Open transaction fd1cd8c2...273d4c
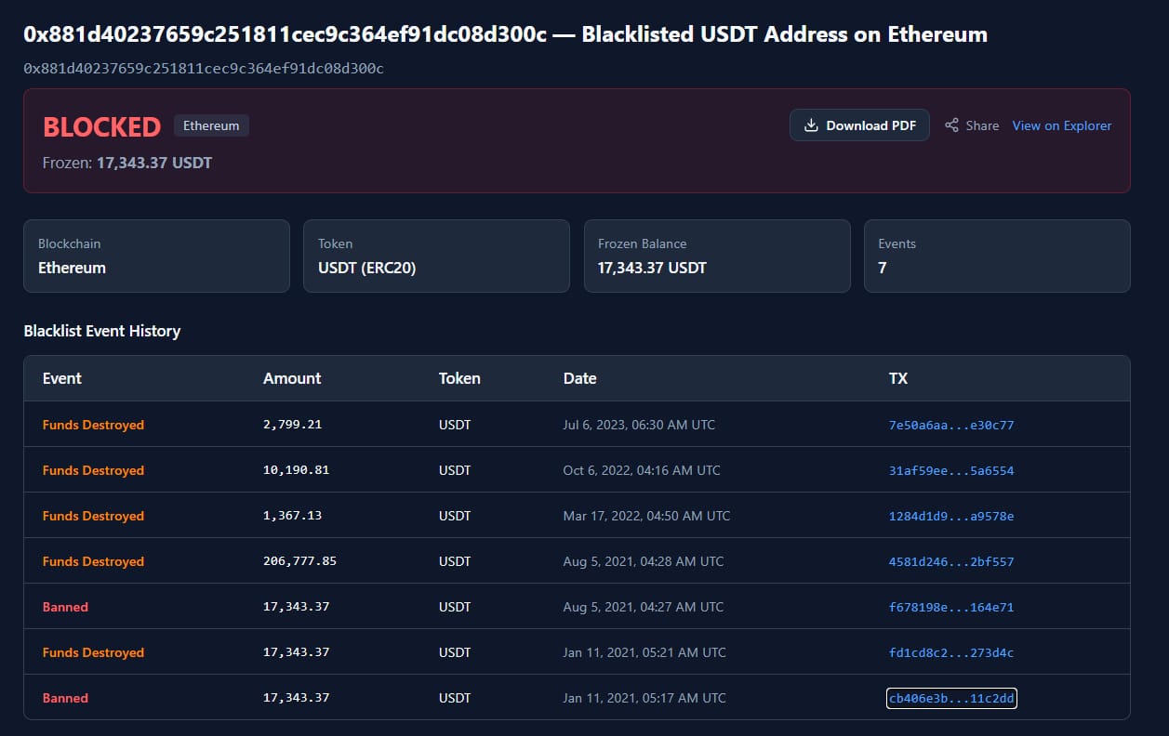 tap(951, 652)
